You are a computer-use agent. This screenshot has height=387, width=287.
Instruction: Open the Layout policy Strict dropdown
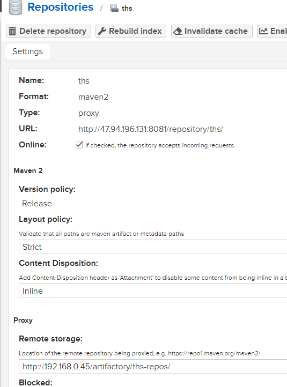pos(153,247)
